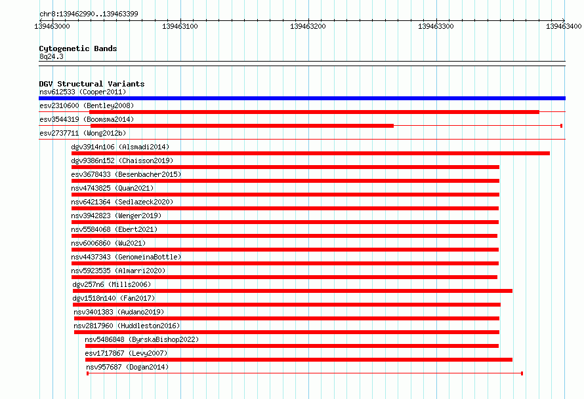The image size is (584, 399).
Task: Click the chr8:139462990..139463399 region label
Action: click(x=89, y=14)
